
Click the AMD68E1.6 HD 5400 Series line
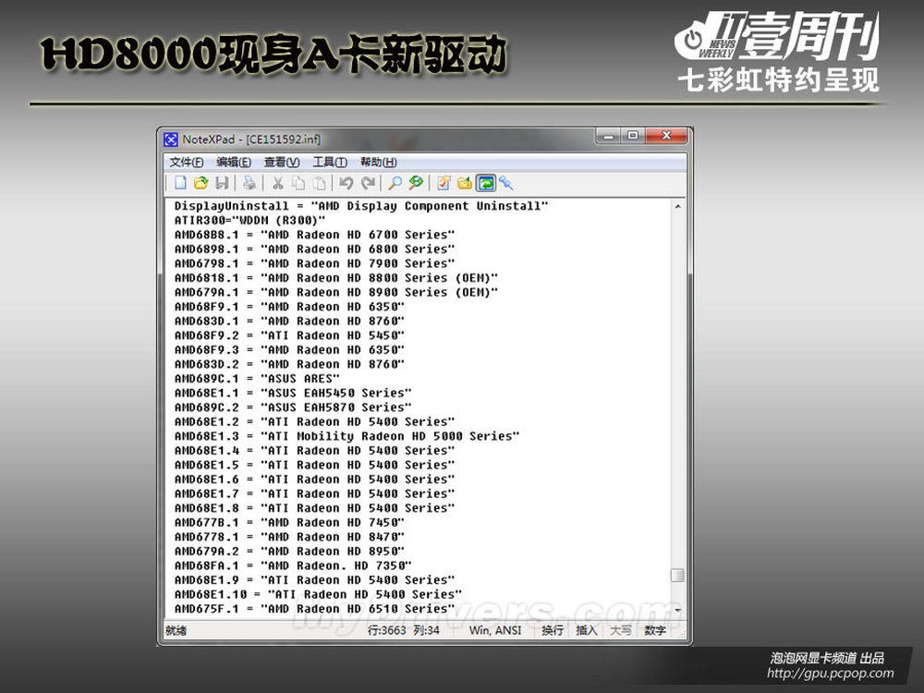[x=315, y=479]
